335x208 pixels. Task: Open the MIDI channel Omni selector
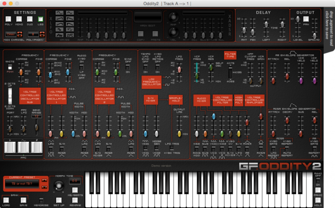(x=11, y=34)
